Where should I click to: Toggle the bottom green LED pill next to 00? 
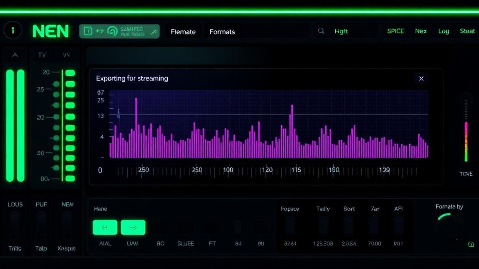coord(70,179)
